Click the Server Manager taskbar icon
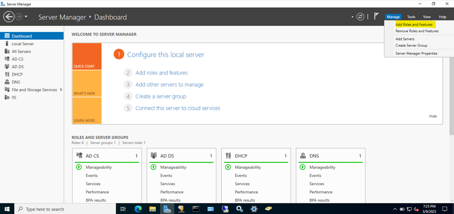This screenshot has height=214, width=454. pyautogui.click(x=167, y=209)
